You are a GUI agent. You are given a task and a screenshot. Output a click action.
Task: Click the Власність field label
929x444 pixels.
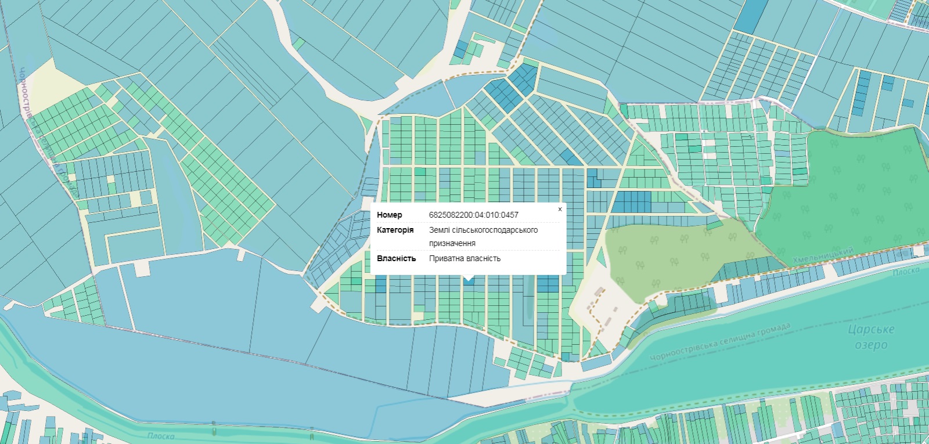click(396, 258)
